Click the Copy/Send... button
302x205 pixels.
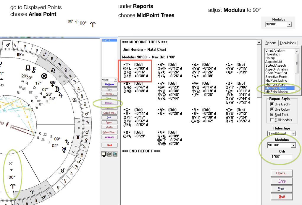tap(109, 113)
